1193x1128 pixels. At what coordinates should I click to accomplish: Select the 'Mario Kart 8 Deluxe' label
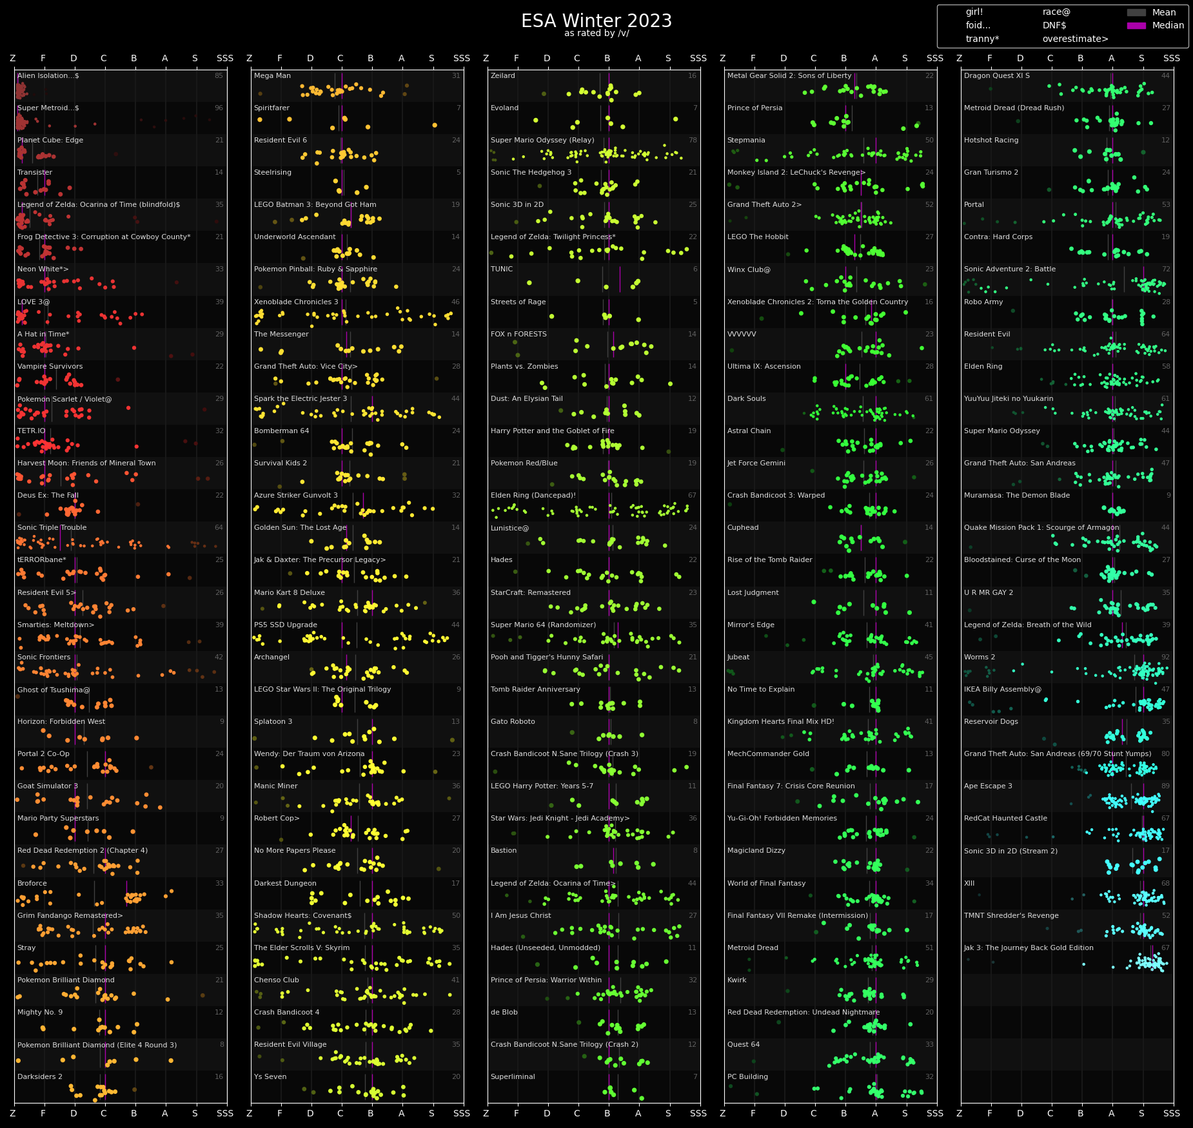tap(290, 593)
